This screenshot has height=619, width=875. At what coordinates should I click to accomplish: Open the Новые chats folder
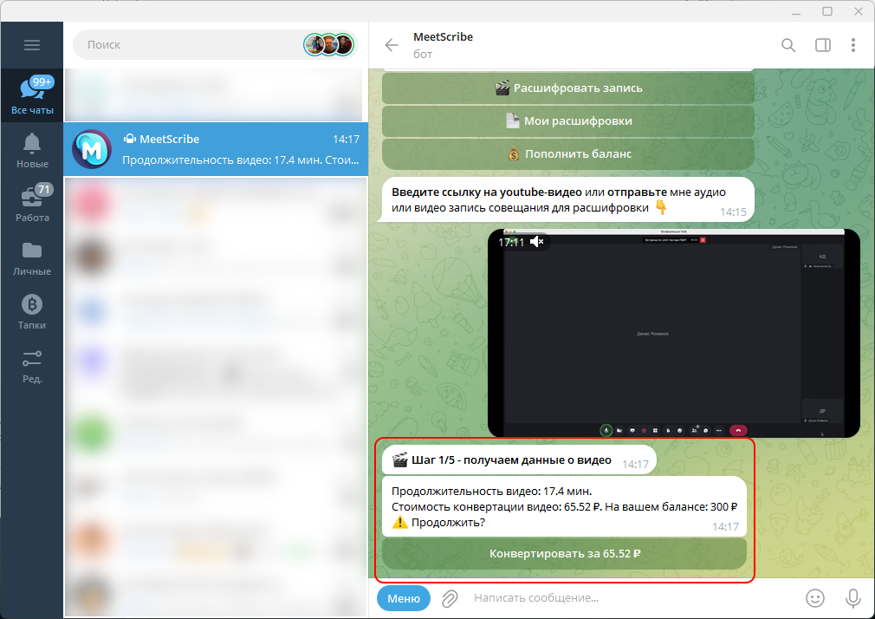point(32,151)
